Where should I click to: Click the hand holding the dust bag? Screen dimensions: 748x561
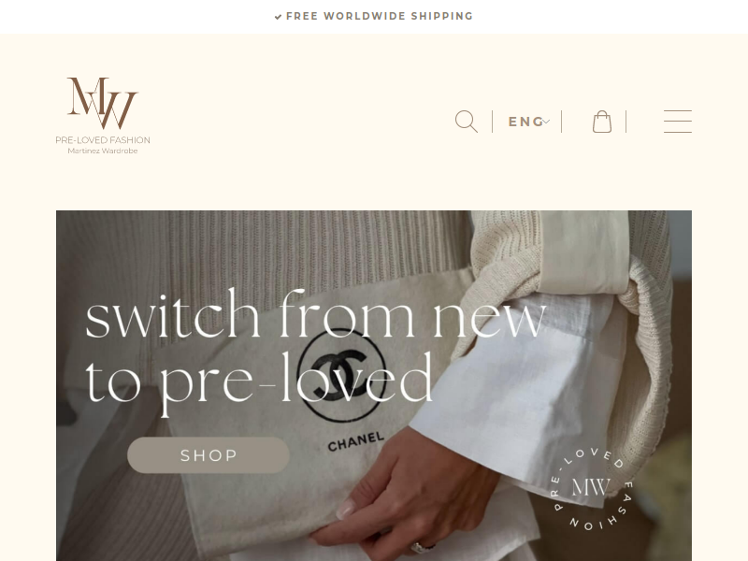(x=401, y=496)
